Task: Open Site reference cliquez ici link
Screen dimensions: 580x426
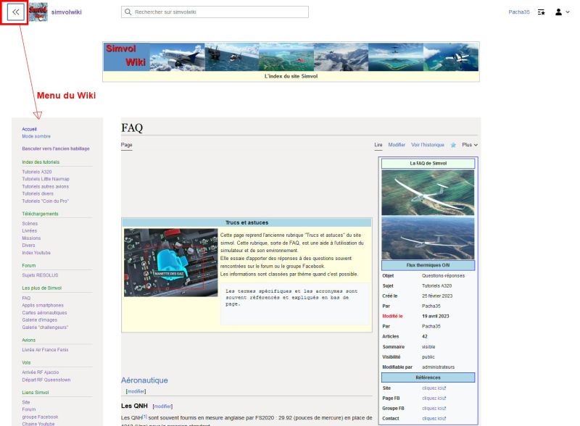Action: [x=434, y=388]
